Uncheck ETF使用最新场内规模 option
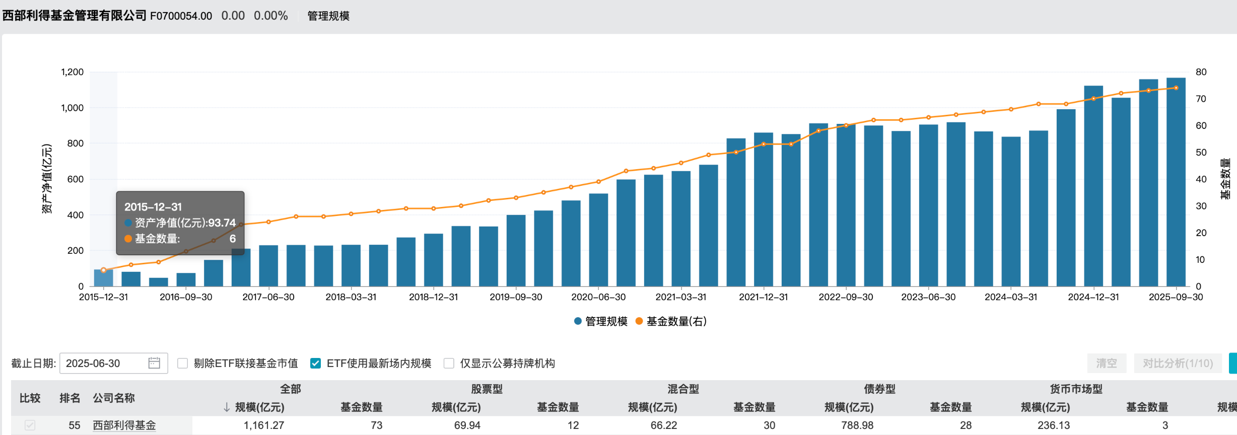The height and width of the screenshot is (435, 1237). coord(316,363)
